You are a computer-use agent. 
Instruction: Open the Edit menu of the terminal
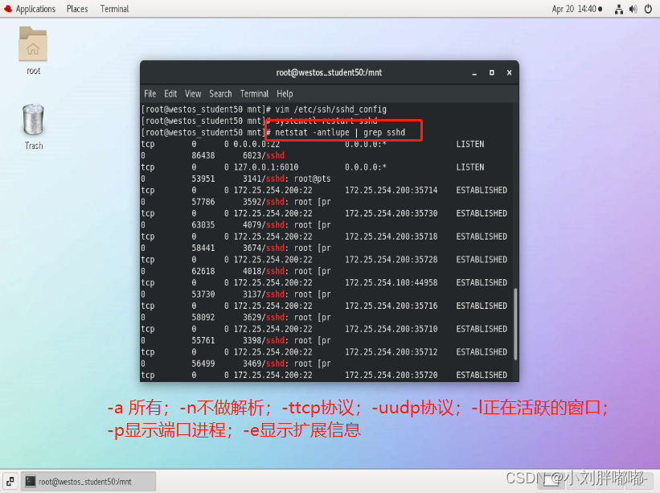(x=170, y=93)
